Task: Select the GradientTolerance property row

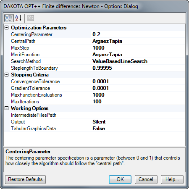Action: point(94,88)
